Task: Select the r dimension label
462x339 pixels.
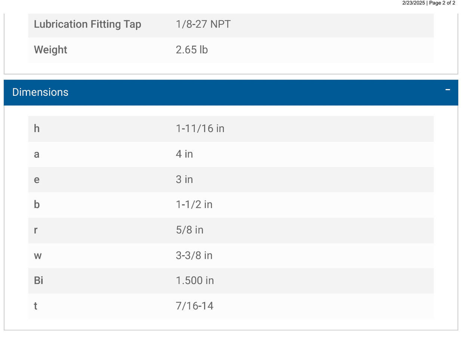Action: 36,230
